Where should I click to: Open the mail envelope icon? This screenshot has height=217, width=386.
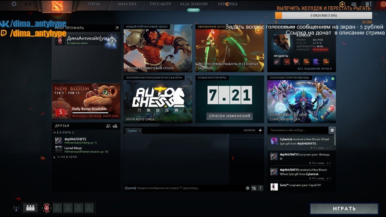[x=354, y=4]
